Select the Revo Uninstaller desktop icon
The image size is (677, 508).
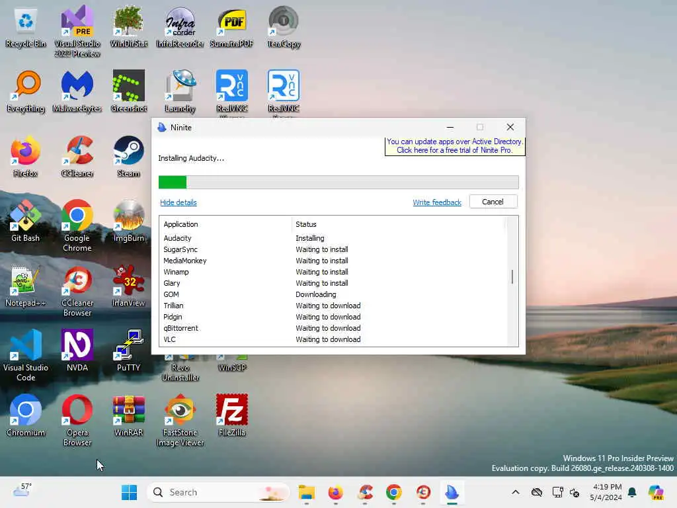pyautogui.click(x=180, y=368)
